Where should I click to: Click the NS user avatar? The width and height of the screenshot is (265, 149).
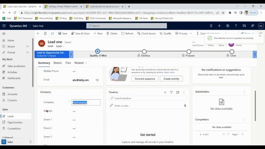click(260, 26)
